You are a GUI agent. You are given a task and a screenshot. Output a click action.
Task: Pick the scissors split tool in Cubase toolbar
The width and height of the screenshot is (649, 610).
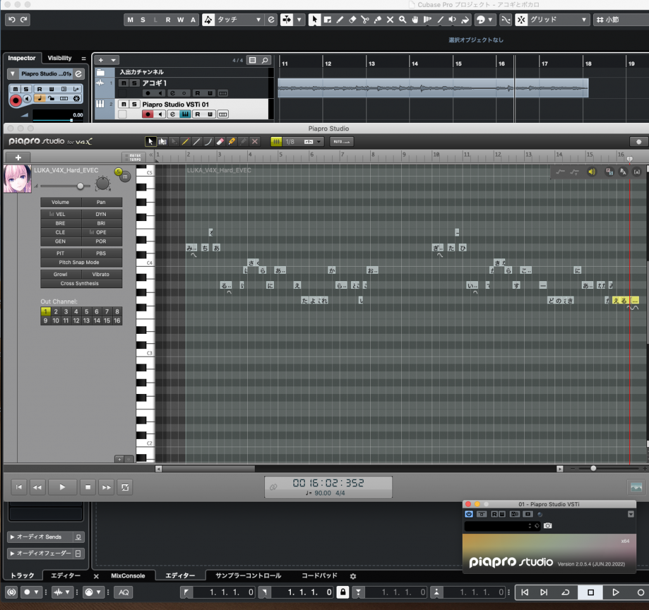pos(365,20)
